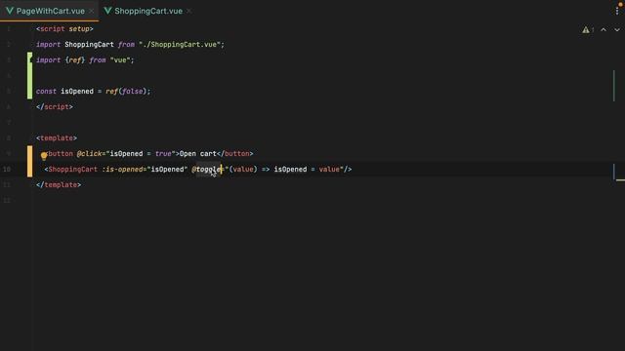This screenshot has width=625, height=351.
Task: Click the ref(false) call
Action: tap(126, 91)
